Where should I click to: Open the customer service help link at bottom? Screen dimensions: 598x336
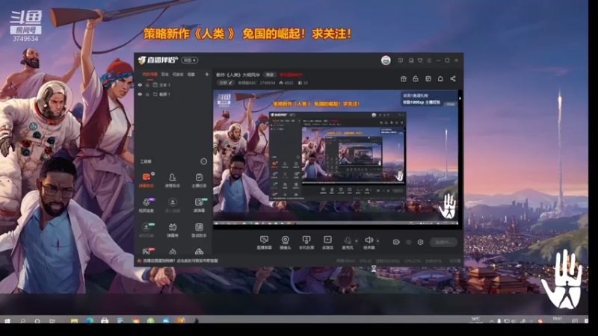[x=180, y=261]
